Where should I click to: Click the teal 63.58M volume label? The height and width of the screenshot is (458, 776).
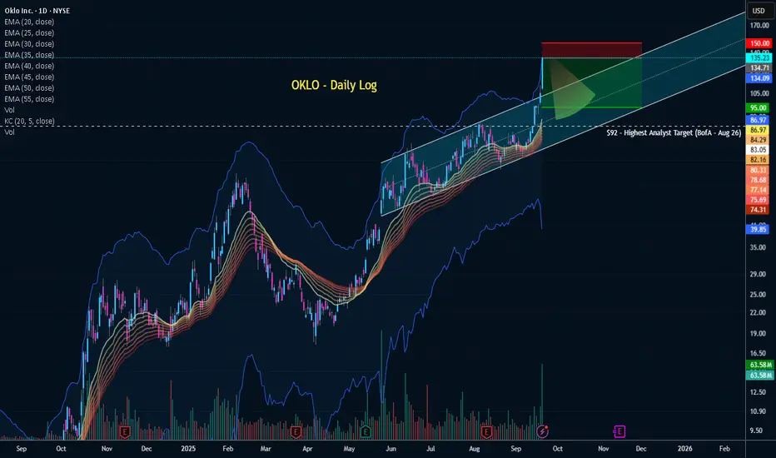tap(760, 375)
